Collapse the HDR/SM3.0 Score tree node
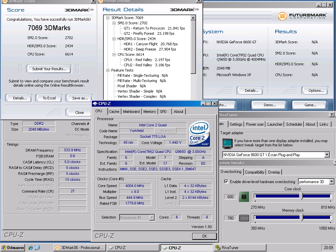336x252 pixels. point(114,39)
